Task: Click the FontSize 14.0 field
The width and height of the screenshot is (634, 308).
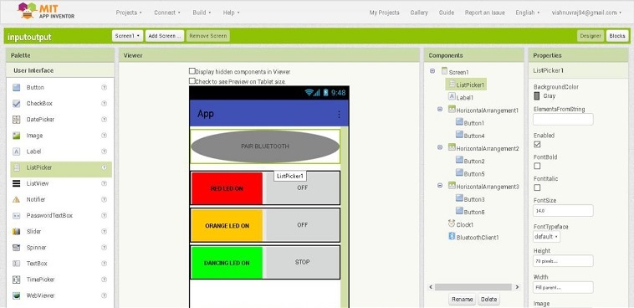Action: (x=563, y=210)
